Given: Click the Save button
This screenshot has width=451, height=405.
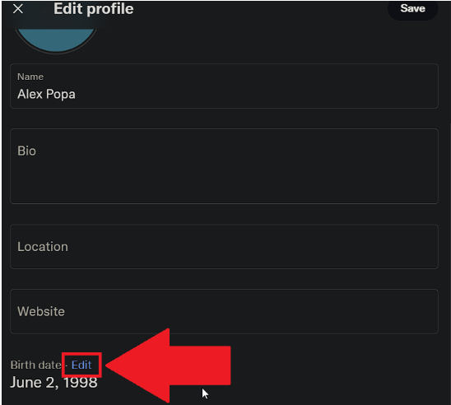Looking at the screenshot, I should [413, 8].
